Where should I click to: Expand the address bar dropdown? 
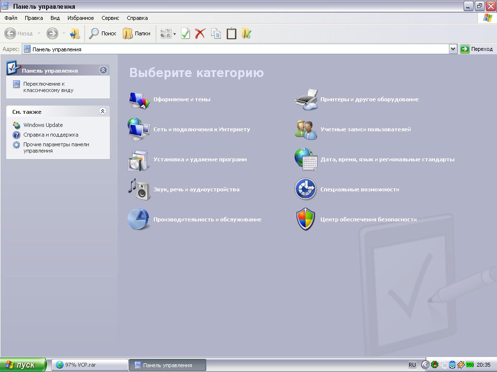point(453,49)
